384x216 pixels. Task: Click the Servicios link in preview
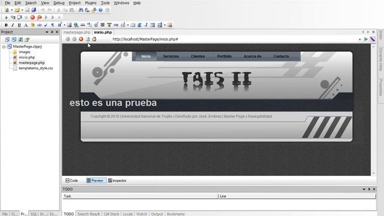[x=171, y=56]
